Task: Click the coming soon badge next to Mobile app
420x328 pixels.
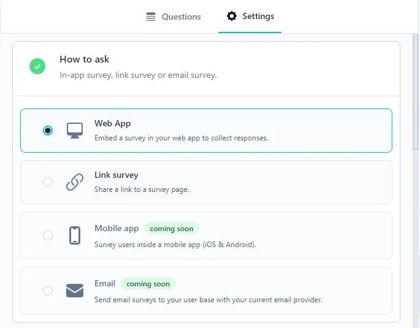Action: 172,229
